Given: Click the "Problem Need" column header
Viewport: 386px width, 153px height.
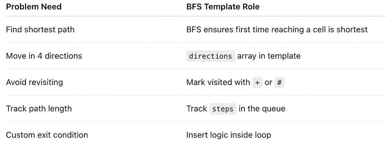Looking at the screenshot, I should [x=34, y=7].
